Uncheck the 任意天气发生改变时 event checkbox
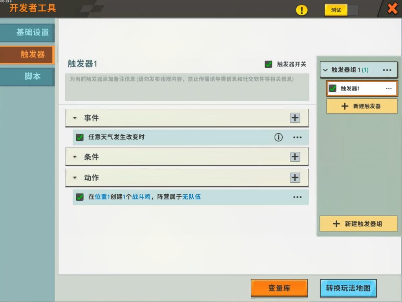402x302 pixels. 80,137
